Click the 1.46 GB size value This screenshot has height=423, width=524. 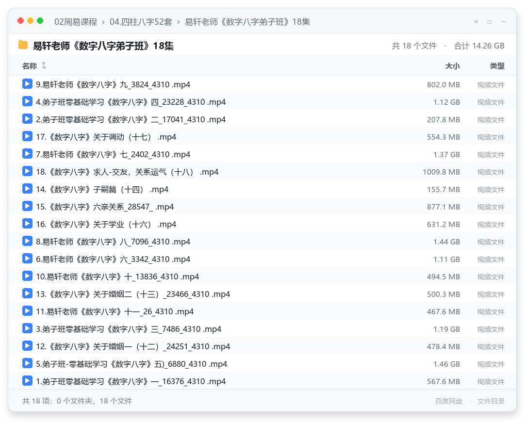pos(446,364)
